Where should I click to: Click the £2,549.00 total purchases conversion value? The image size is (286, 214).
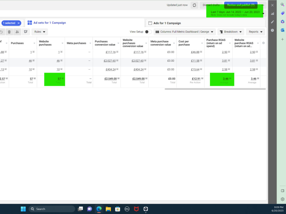point(110,79)
